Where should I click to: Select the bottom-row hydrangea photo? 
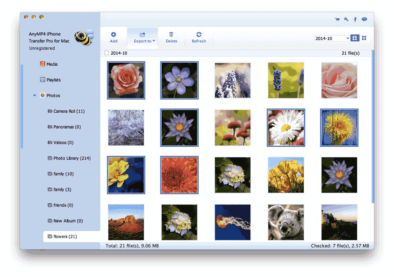pyautogui.click(x=179, y=223)
